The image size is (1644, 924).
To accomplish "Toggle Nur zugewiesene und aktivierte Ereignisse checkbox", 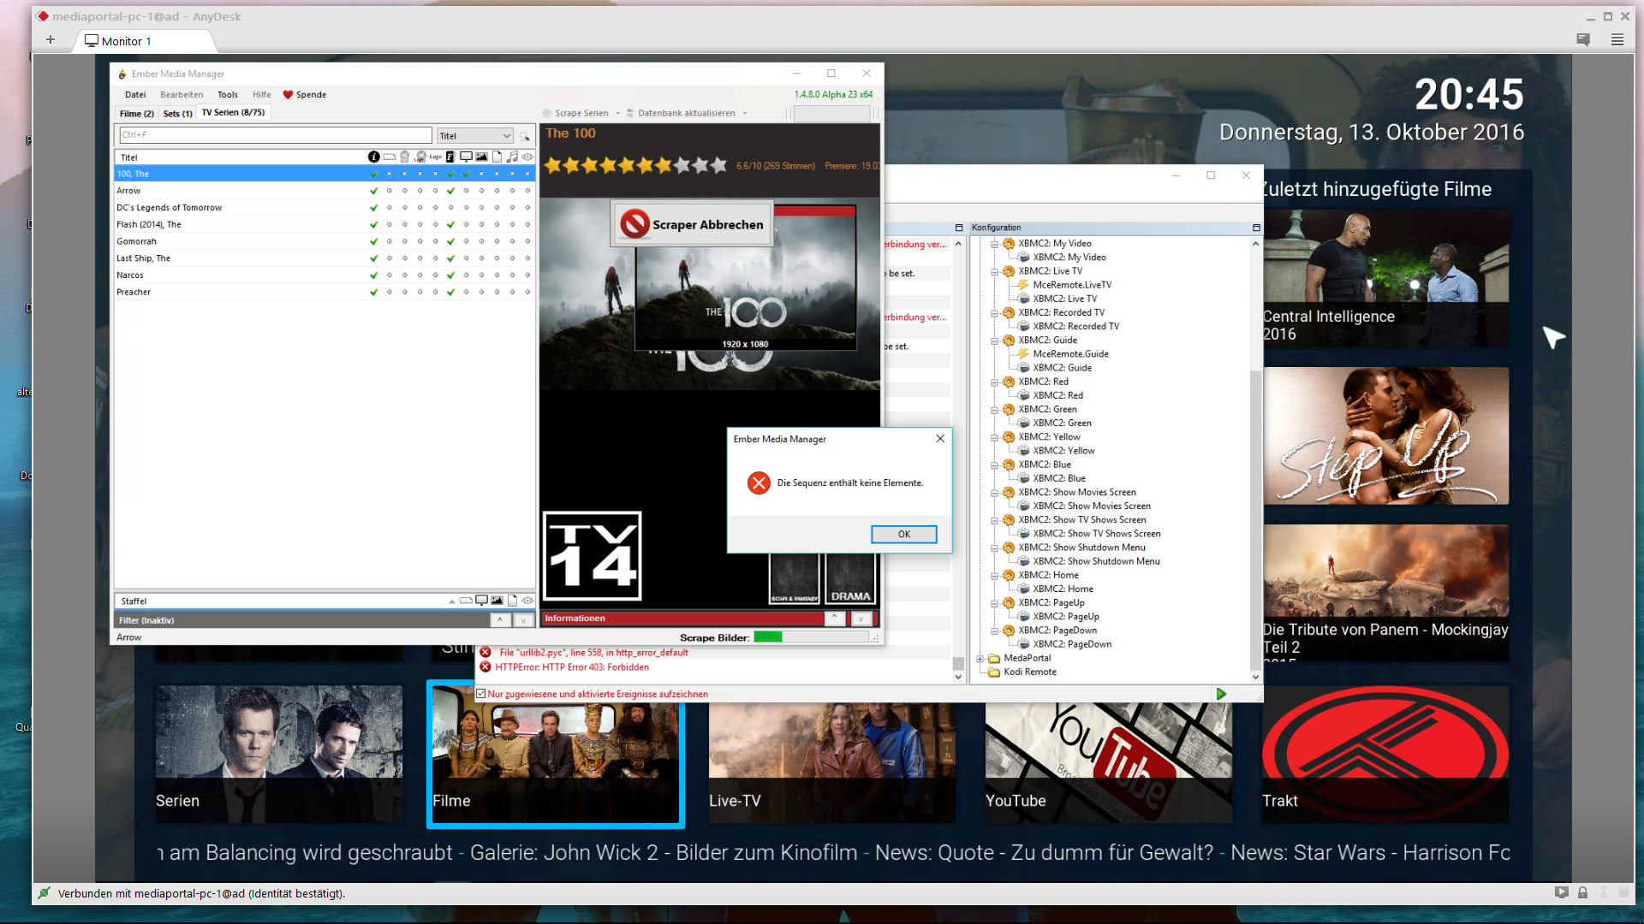I will [481, 694].
